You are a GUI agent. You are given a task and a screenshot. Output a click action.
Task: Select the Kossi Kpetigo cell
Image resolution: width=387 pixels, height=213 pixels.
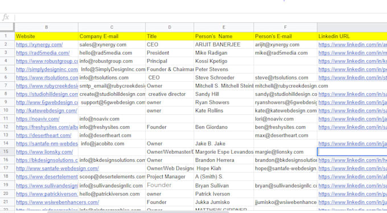coord(224,61)
